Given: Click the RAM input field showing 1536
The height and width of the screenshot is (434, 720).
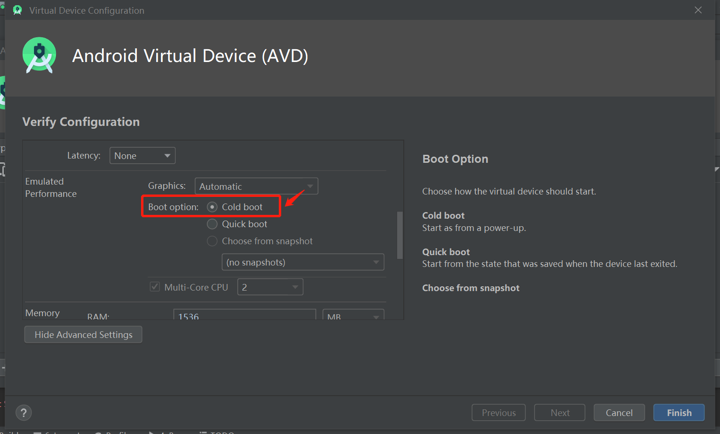Looking at the screenshot, I should coord(245,315).
